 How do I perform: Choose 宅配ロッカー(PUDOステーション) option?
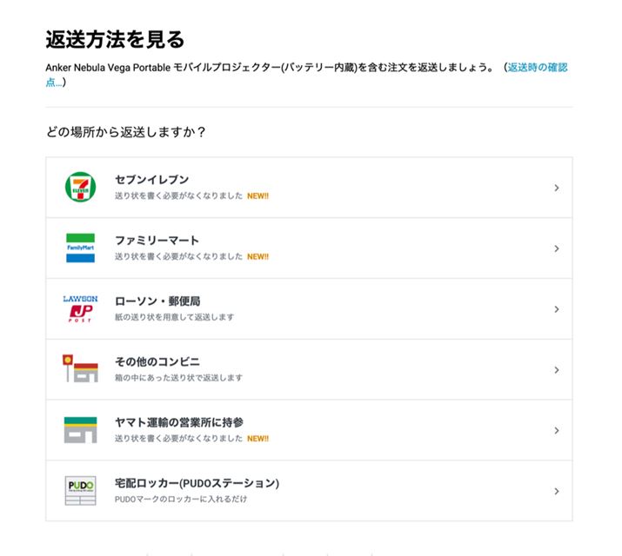[197, 483]
